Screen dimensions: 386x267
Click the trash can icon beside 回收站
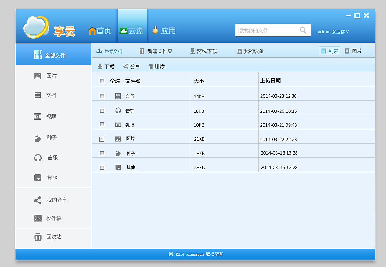click(x=38, y=237)
